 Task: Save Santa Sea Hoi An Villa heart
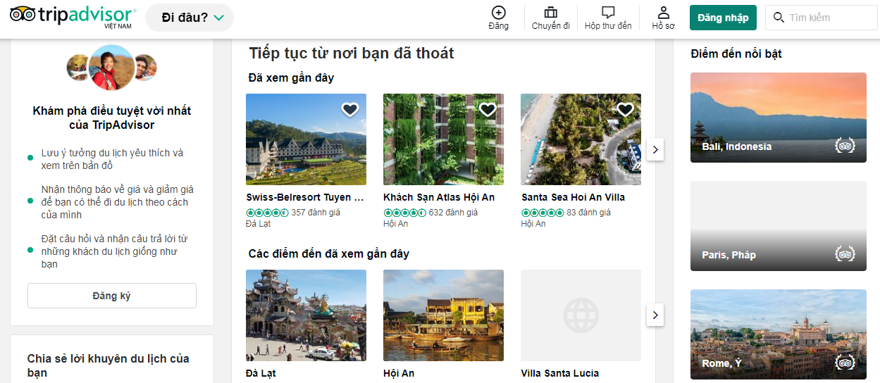click(625, 109)
